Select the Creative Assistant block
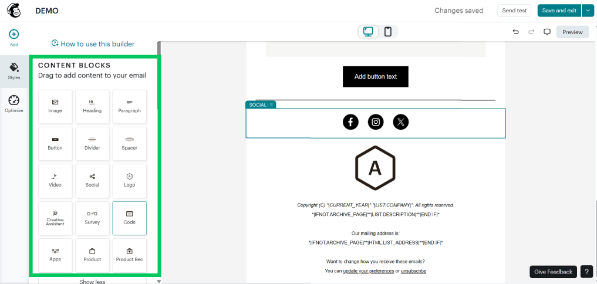This screenshot has width=597, height=284. click(55, 218)
